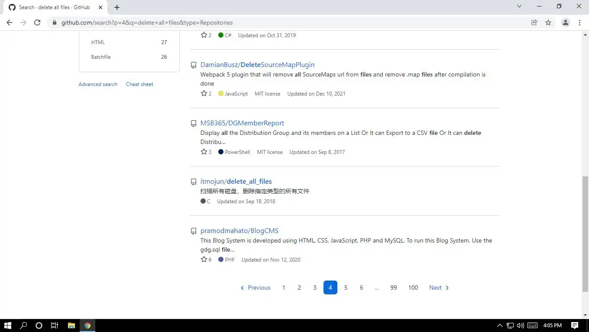This screenshot has width=589, height=332.
Task: Click PHP language label
Action: tap(230, 260)
